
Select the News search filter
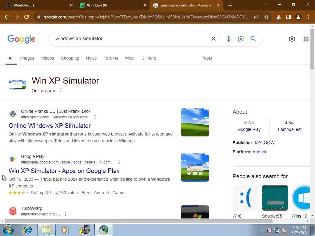point(91,58)
